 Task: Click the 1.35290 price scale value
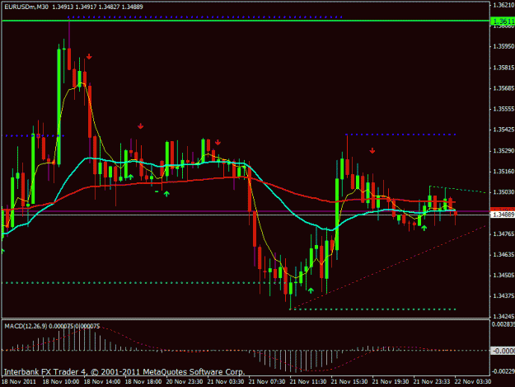coord(503,151)
